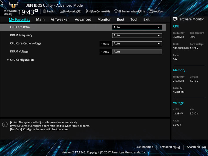Image resolution: width=208 pixels, height=156 pixels.
Task: Click memory frequency 2133 MHz
Action: click(x=179, y=81)
